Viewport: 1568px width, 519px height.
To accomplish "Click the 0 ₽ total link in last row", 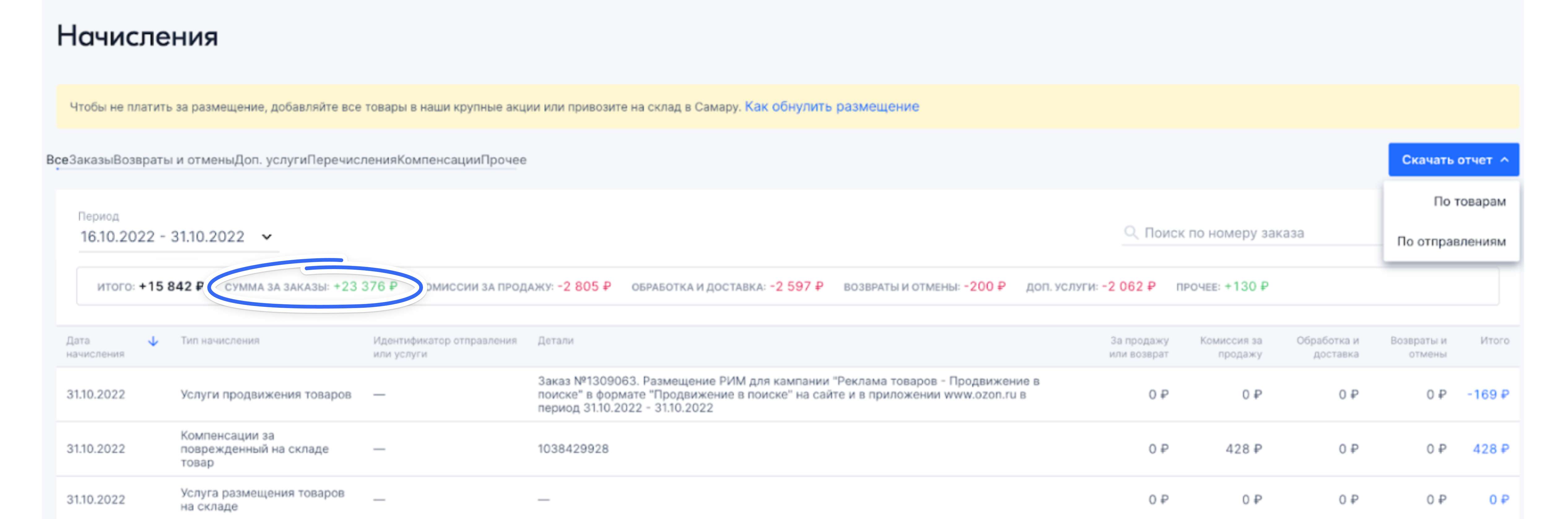I will [x=1499, y=500].
